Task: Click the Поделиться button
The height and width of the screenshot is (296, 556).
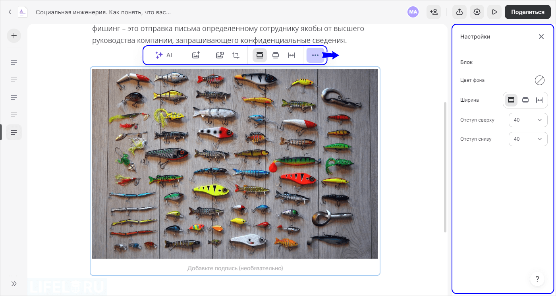Action: (527, 12)
